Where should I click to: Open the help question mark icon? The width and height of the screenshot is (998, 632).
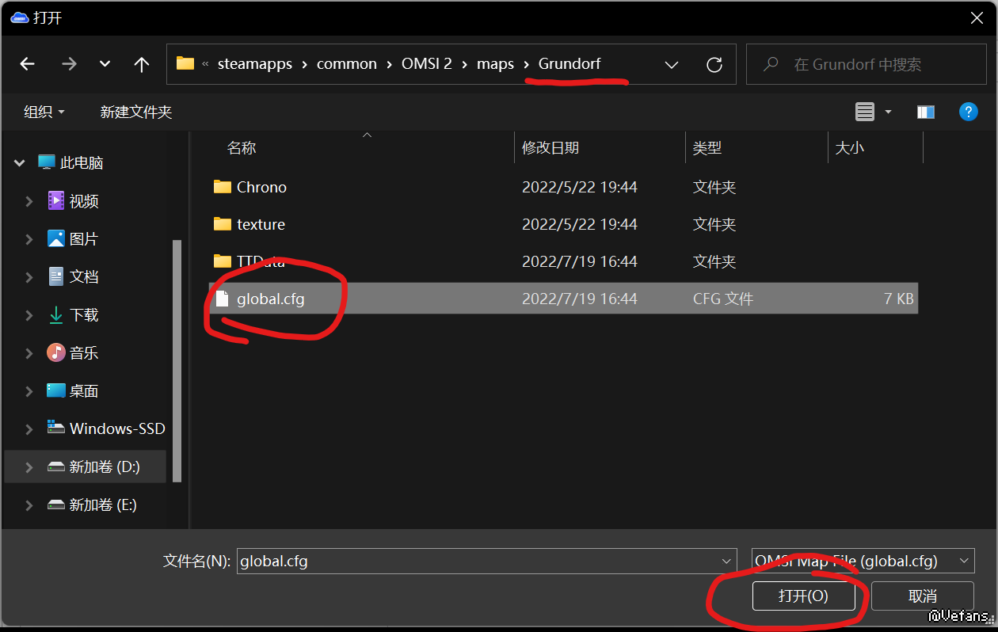pos(968,112)
